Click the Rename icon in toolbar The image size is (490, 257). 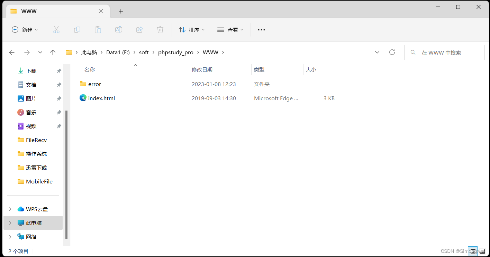click(119, 30)
